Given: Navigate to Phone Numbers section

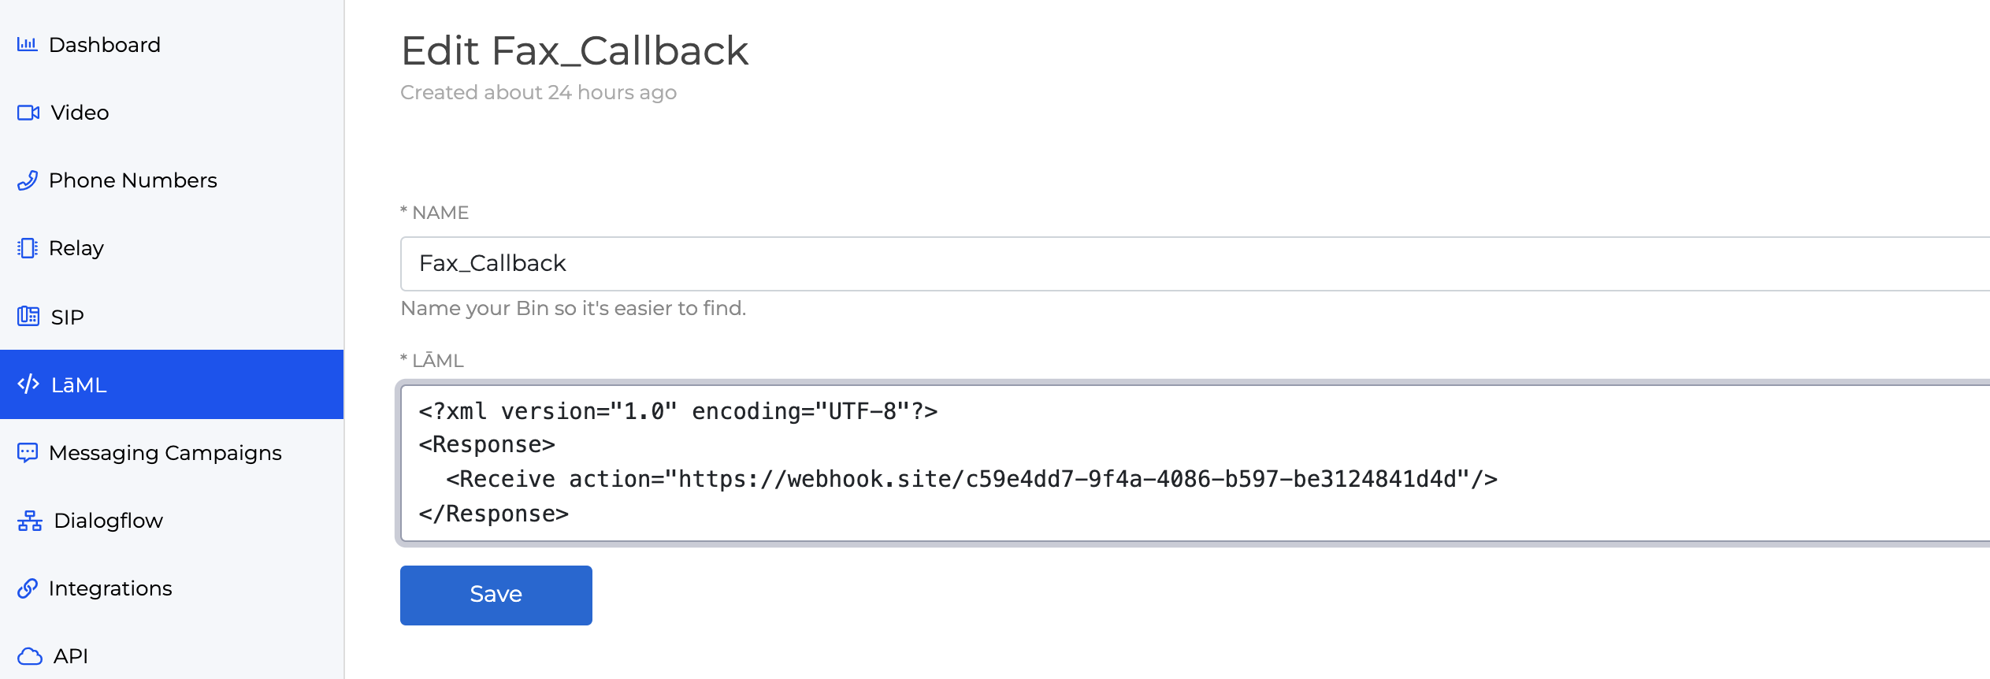Looking at the screenshot, I should (132, 180).
